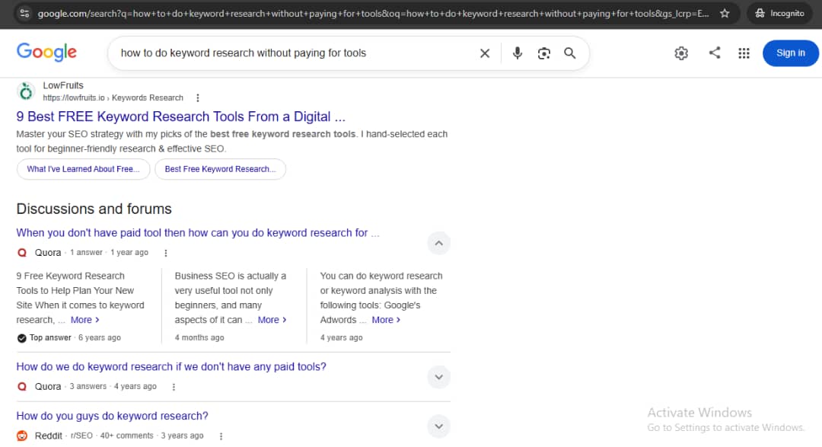Image resolution: width=822 pixels, height=447 pixels.
Task: Expand 'How do we do keyword research' discussion
Action: point(439,377)
